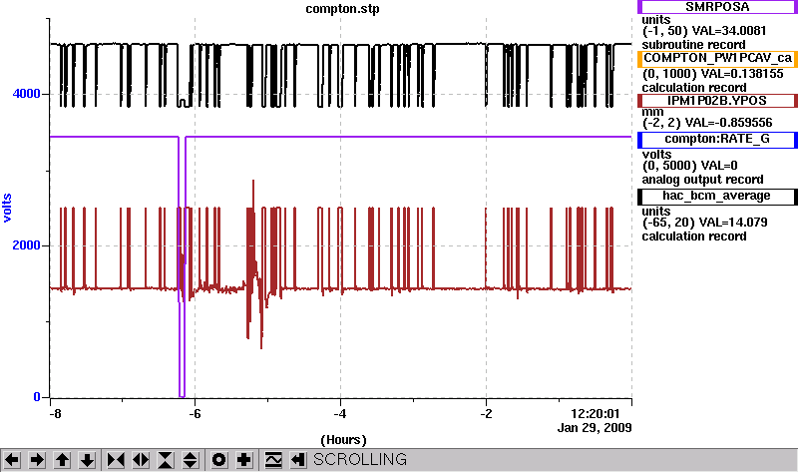Click the wave plot icon in the toolbar

pyautogui.click(x=273, y=460)
